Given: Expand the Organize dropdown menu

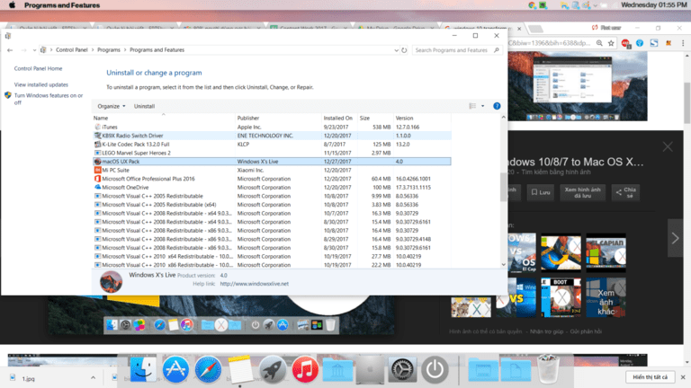Looking at the screenshot, I should coord(112,106).
